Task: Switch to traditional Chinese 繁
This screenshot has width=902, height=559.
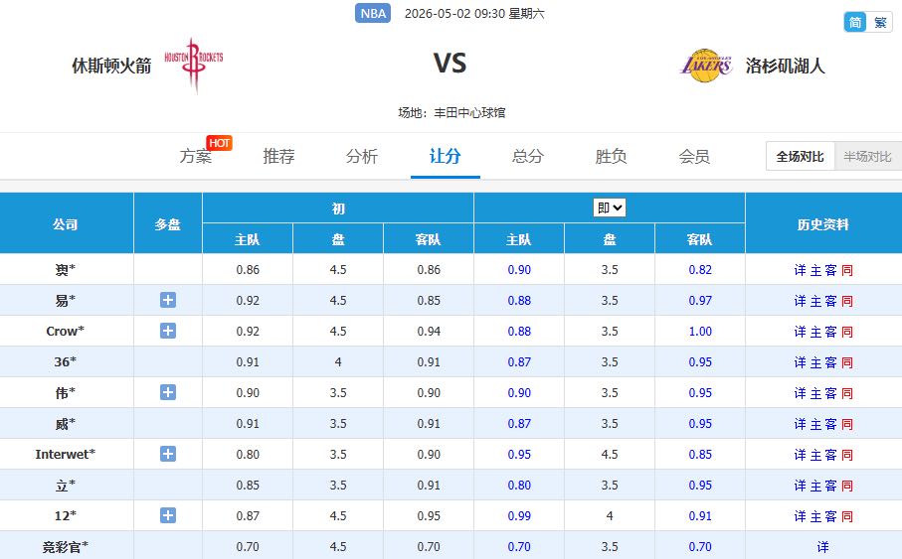Action: (x=879, y=23)
